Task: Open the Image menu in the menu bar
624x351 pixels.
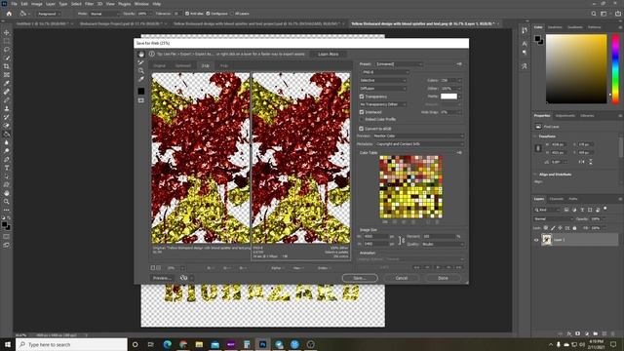Action: point(37,4)
